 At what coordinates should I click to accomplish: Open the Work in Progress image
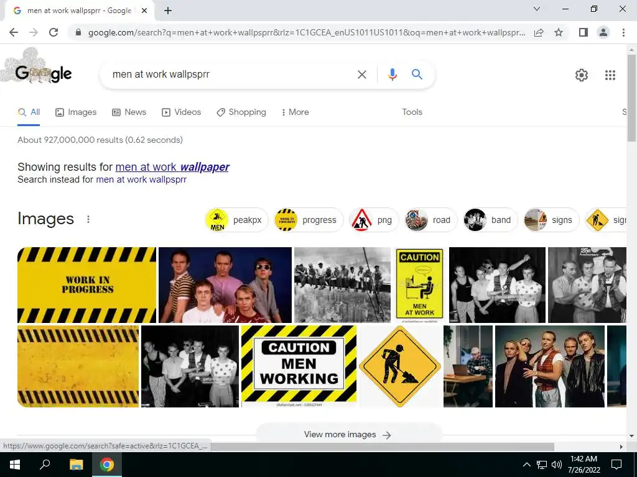point(86,284)
